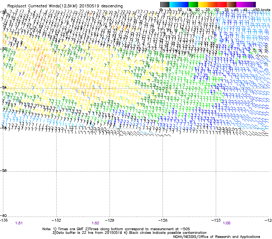Click the '40' legend scale label
This screenshot has height=239, width=272.
click(x=236, y=10)
